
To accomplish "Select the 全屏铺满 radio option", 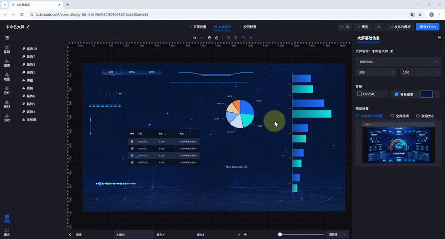I will (x=392, y=116).
